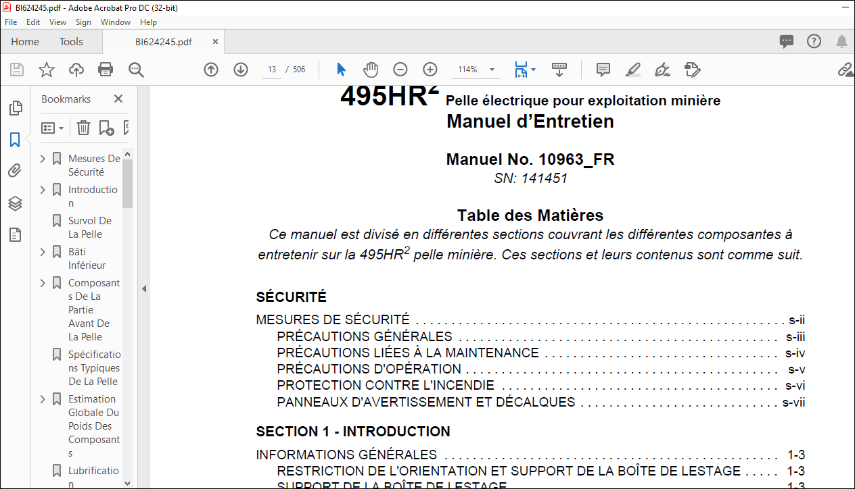Open Spécifications Typiques De La Pelle bookmark
855x489 pixels.
tap(94, 368)
